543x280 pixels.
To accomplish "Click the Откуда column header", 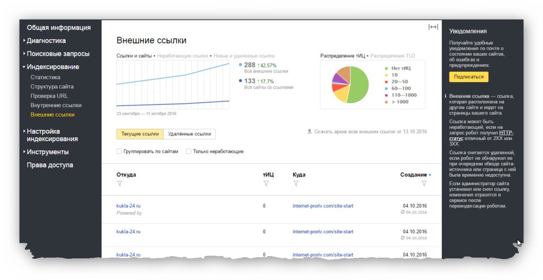I will pyautogui.click(x=126, y=174).
